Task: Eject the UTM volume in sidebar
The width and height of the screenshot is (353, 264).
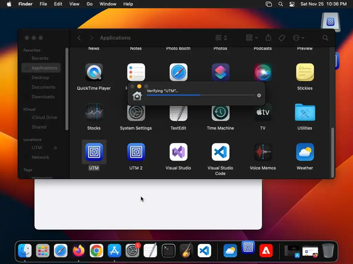Action: pos(56,148)
